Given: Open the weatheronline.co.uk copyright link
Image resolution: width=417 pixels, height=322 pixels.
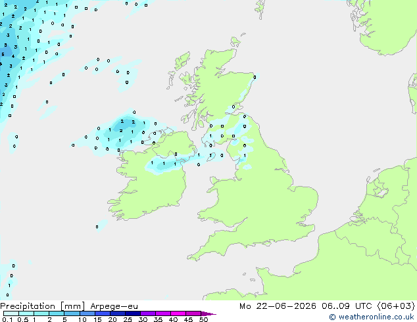Looking at the screenshot, I should 372,317.
